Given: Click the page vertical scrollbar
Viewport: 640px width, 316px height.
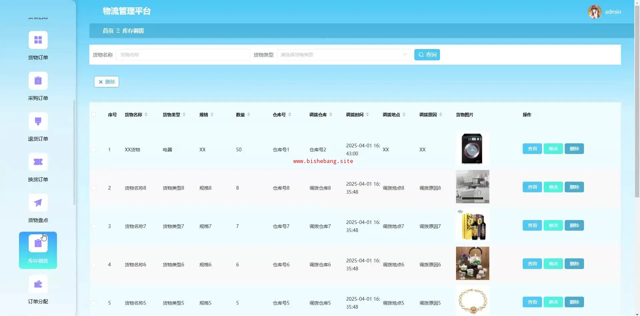Looking at the screenshot, I should [x=637, y=100].
